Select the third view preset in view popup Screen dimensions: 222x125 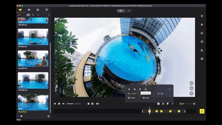pyautogui.click(x=140, y=89)
